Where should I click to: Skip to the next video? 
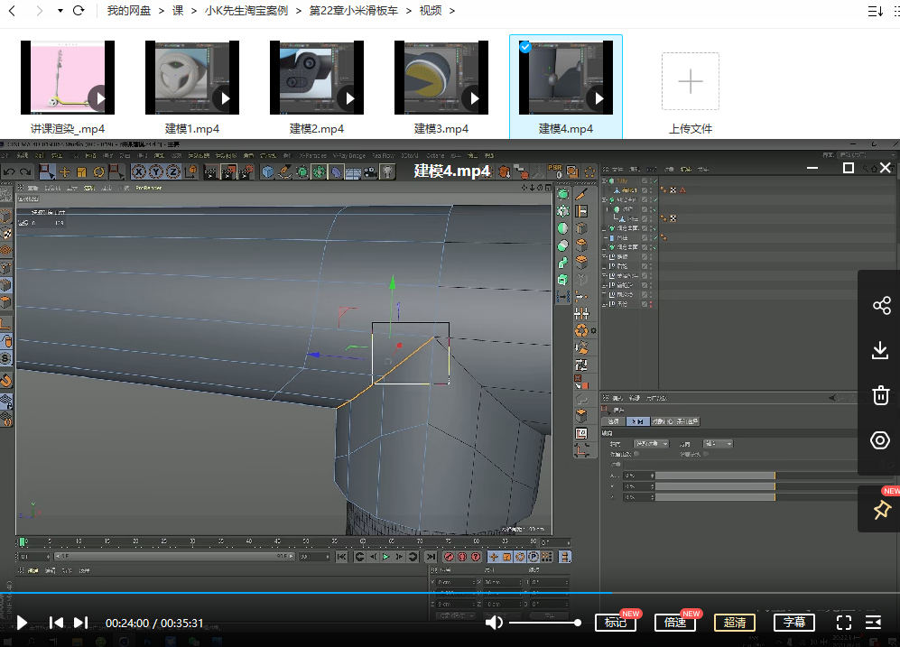[80, 623]
